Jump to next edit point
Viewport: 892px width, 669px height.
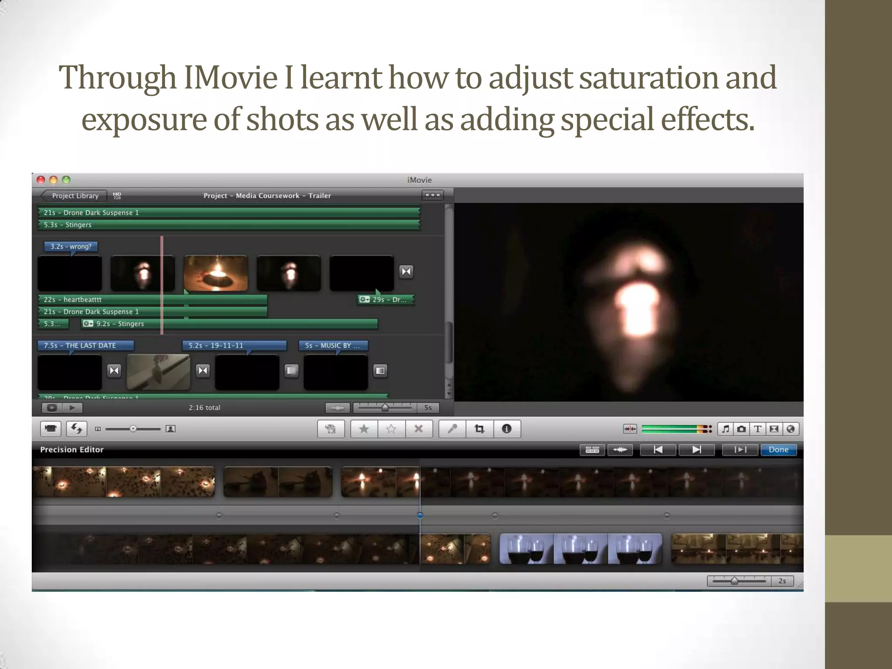pos(696,449)
